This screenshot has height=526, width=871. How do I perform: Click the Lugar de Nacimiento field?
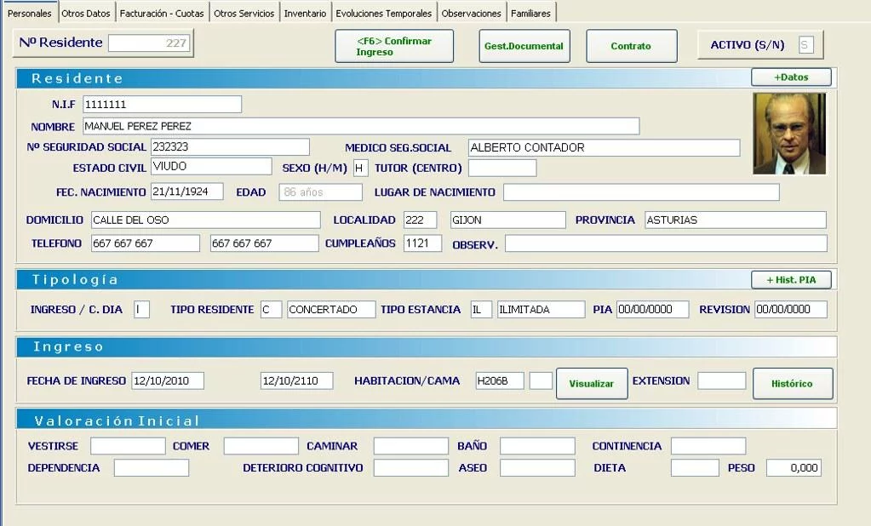(x=641, y=192)
